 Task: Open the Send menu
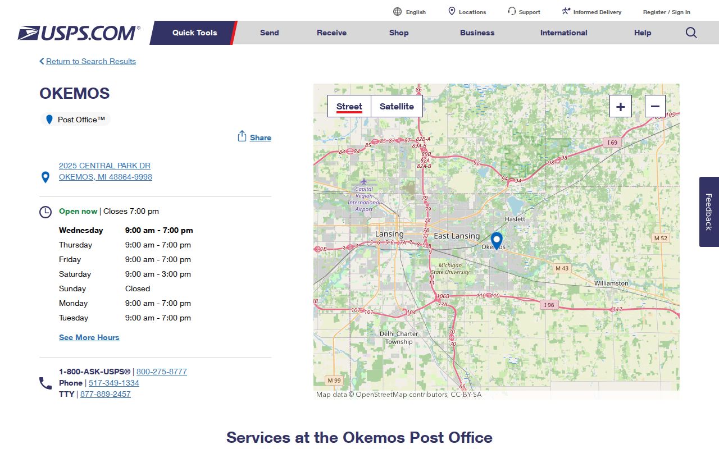point(270,33)
